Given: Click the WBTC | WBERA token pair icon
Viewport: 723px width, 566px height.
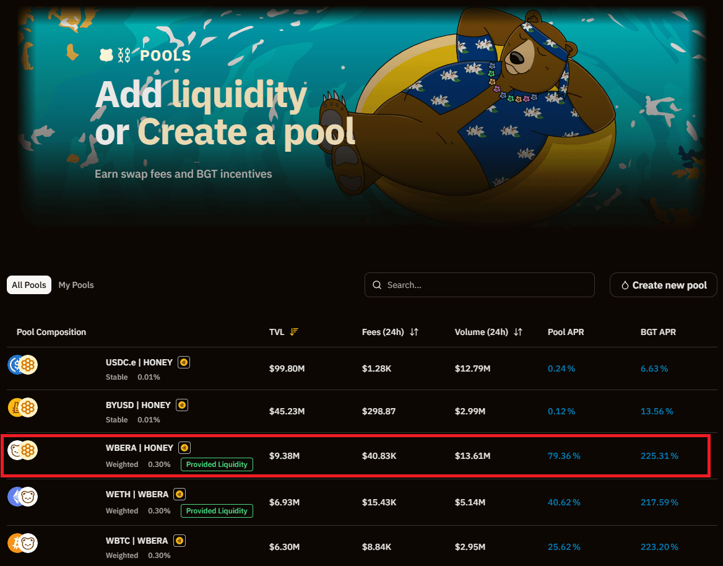Looking at the screenshot, I should [x=23, y=543].
